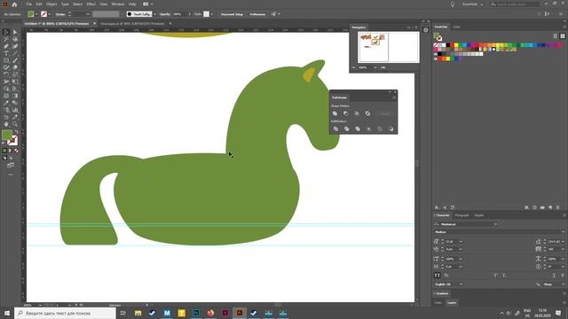Open the font family dropdown

(495, 224)
